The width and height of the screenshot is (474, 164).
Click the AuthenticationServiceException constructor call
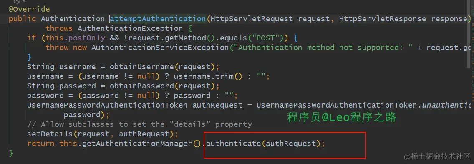(x=160, y=48)
